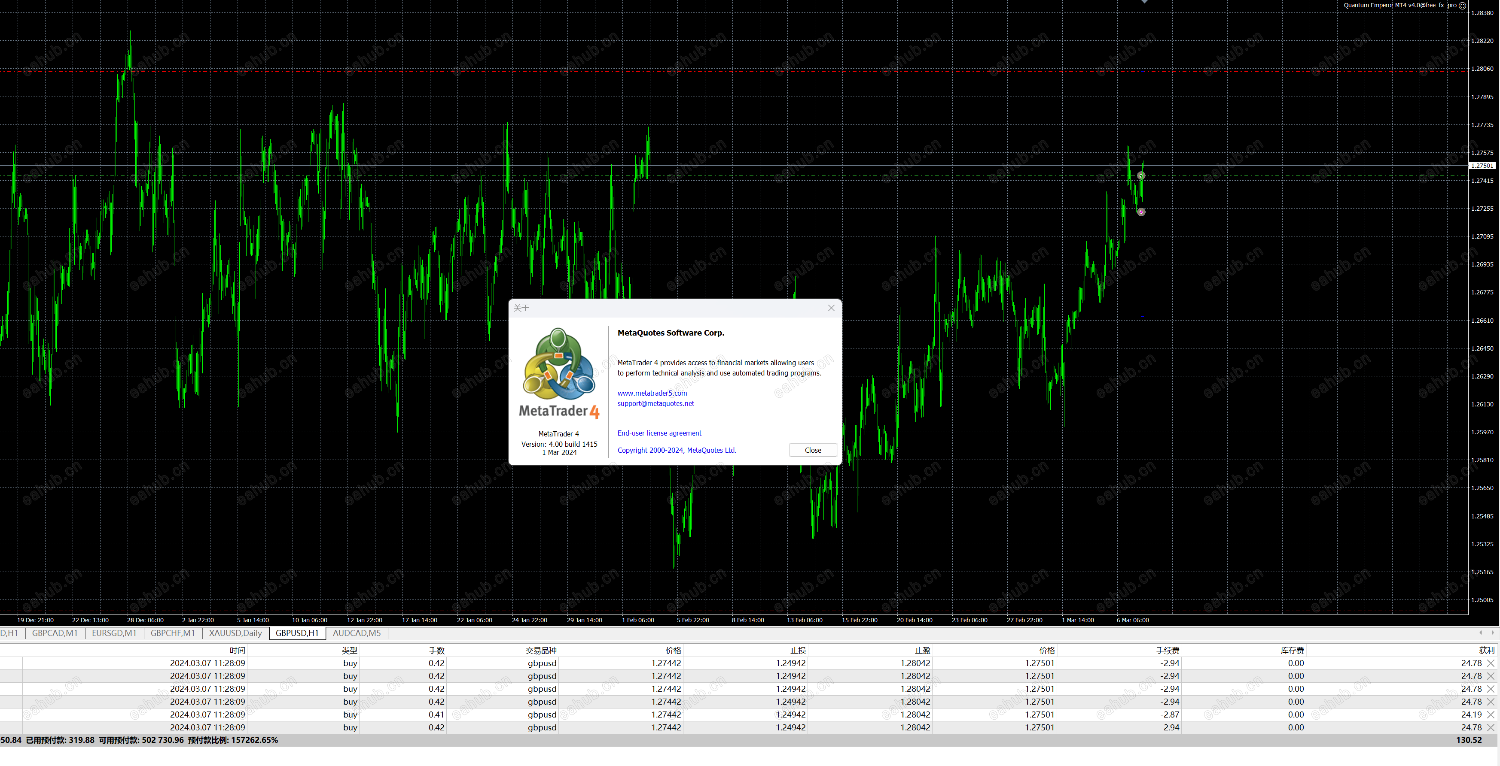The image size is (1500, 766).
Task: Click the Expert Advisor smiley face icon
Action: coord(1462,5)
